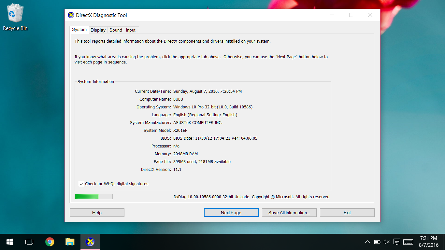Click the DirectX Diagnostic Tool title text
Image resolution: width=445 pixels, height=250 pixels.
[102, 15]
